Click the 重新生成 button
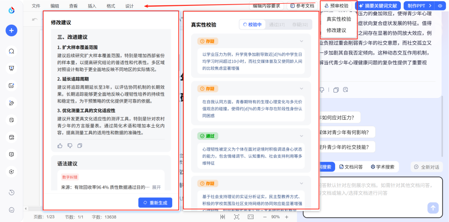 pos(155,202)
